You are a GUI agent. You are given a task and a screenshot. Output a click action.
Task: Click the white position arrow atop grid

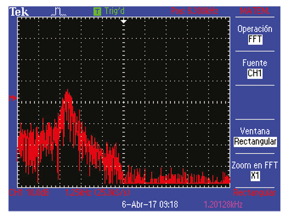(124, 20)
